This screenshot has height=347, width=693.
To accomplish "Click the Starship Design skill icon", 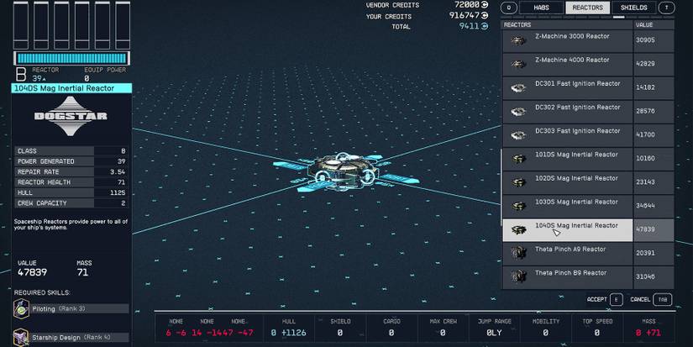I will 21,338.
